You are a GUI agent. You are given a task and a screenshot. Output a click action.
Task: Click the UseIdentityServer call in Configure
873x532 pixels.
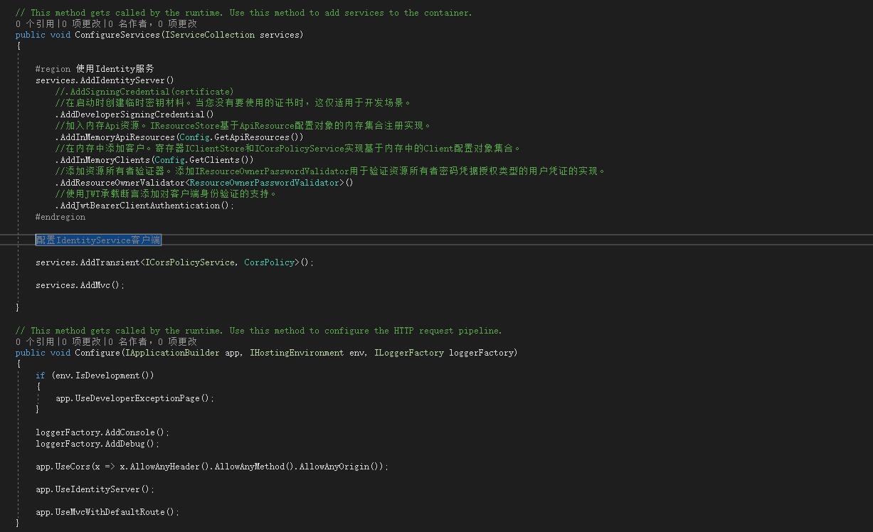(96, 489)
